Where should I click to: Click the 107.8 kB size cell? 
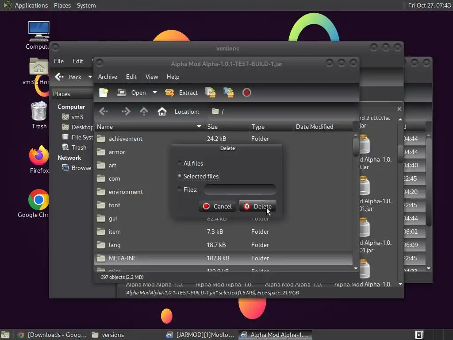pyautogui.click(x=218, y=258)
